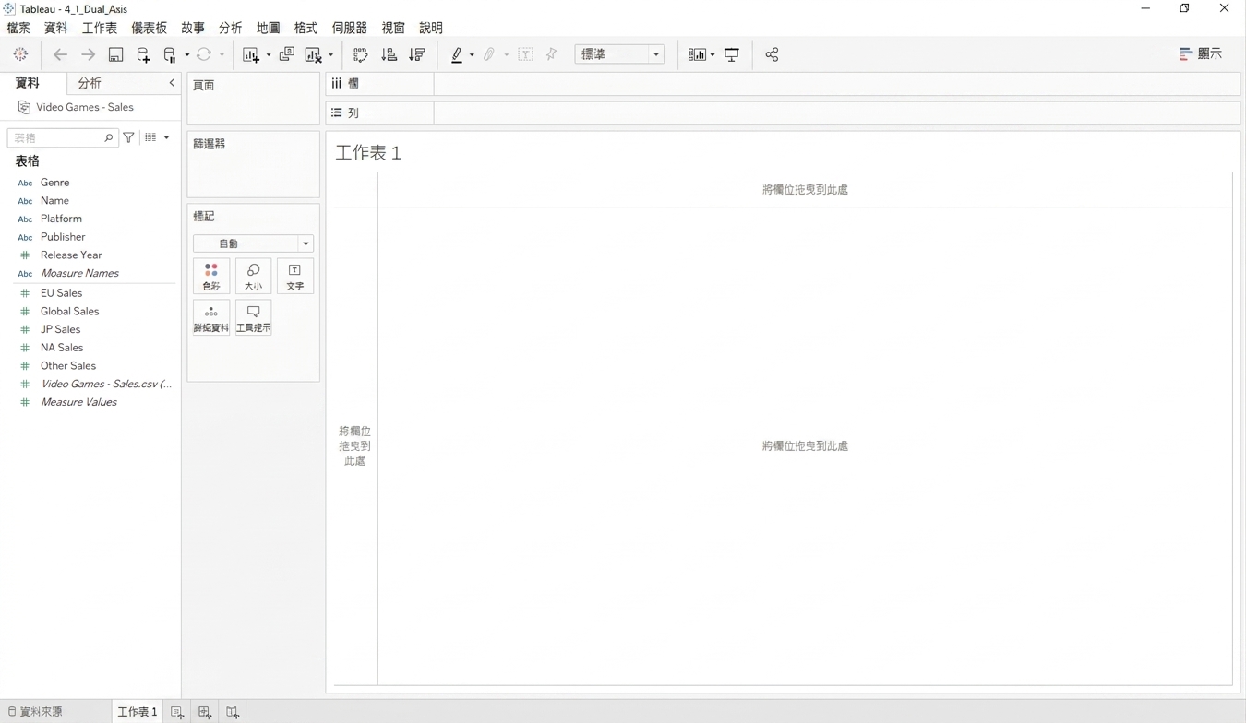Image resolution: width=1246 pixels, height=723 pixels.
Task: Sort descending toolbar icon
Action: (x=417, y=55)
